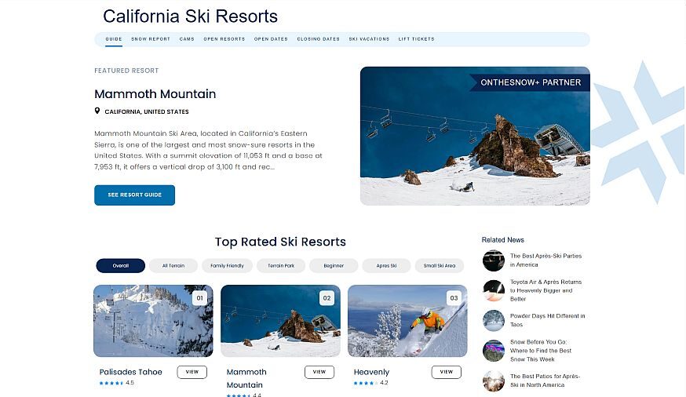Screen dimensions: 686x397
Task: Enable the Family Friendly filter
Action: point(227,266)
